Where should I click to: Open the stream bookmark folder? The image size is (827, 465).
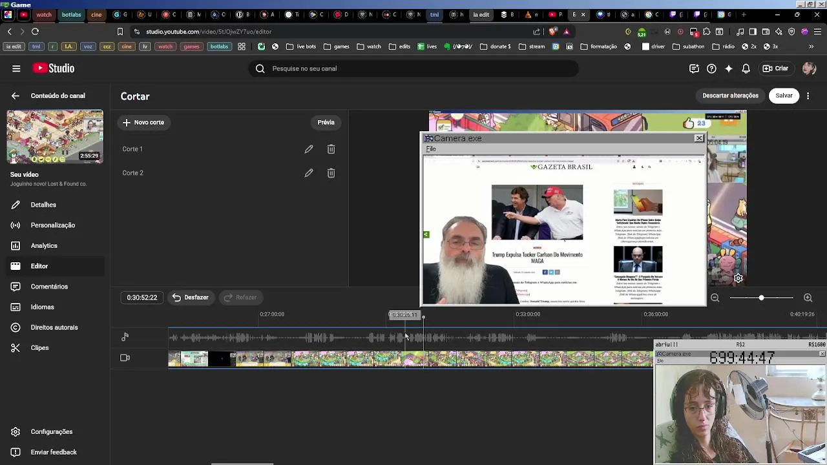click(x=532, y=46)
